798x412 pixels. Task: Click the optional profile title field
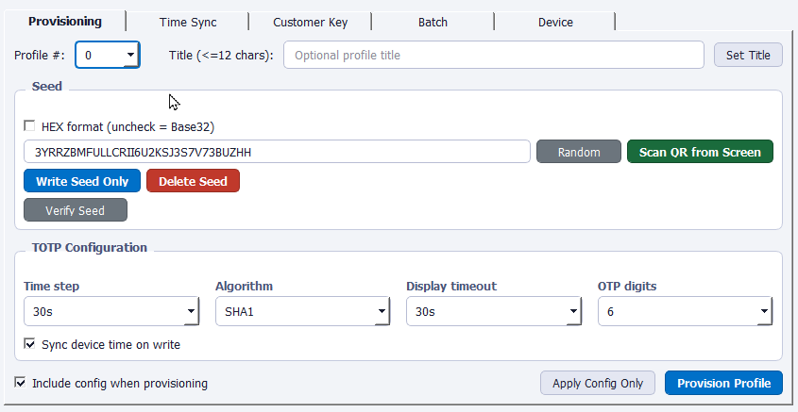[x=493, y=56]
